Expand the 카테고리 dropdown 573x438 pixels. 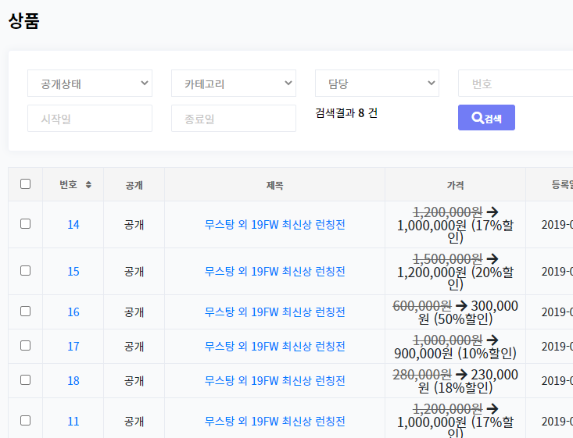tap(233, 84)
